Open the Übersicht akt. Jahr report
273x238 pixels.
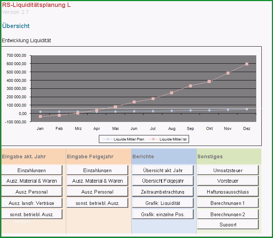163,170
